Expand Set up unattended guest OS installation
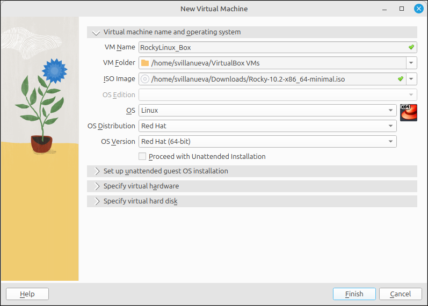Screen dimensions: 428x306 [252, 171]
